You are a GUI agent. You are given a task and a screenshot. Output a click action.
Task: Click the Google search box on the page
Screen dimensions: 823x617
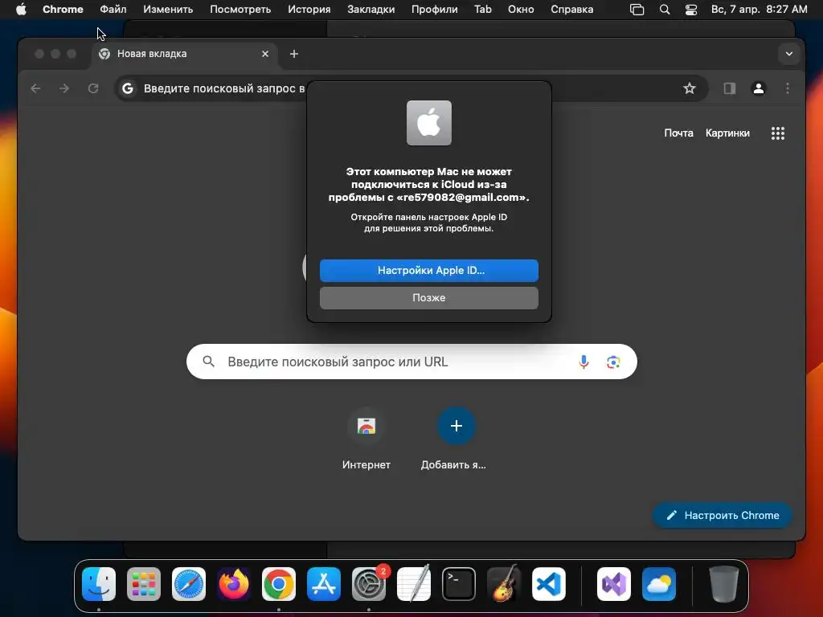pos(411,362)
